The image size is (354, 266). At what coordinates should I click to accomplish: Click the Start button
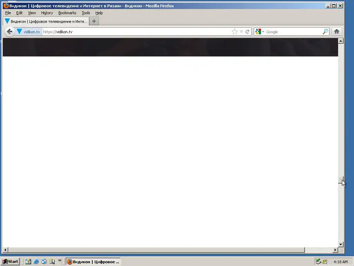click(x=10, y=262)
